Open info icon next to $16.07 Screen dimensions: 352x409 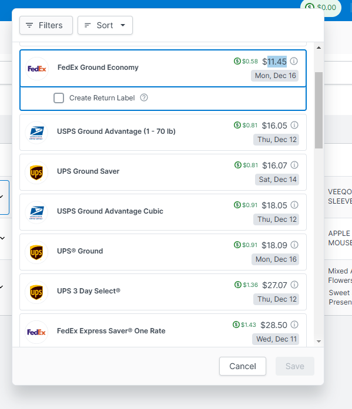tap(294, 165)
